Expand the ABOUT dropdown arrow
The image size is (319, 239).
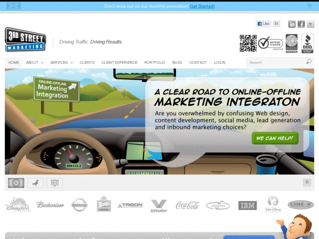click(x=42, y=63)
